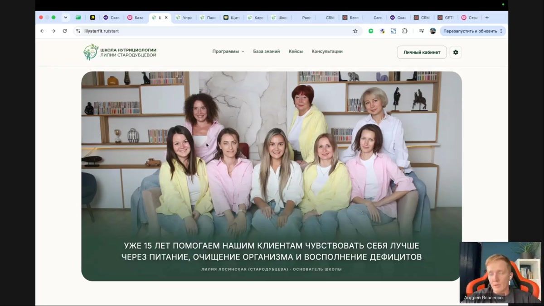Click the УЖЕ 15 ЛЕТ ПОМОГАЕМ headline
This screenshot has width=544, height=306.
[x=271, y=251]
